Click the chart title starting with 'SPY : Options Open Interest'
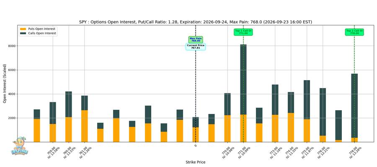 point(196,22)
